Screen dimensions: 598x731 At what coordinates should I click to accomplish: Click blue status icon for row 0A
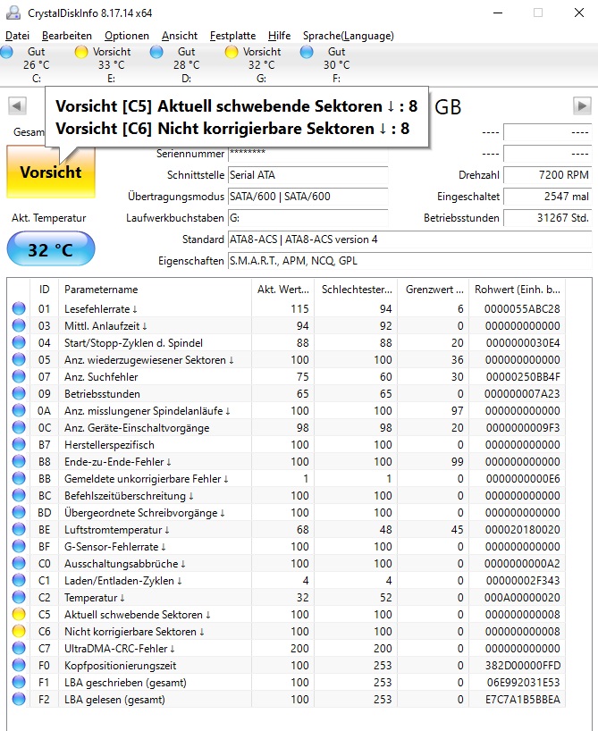point(19,410)
